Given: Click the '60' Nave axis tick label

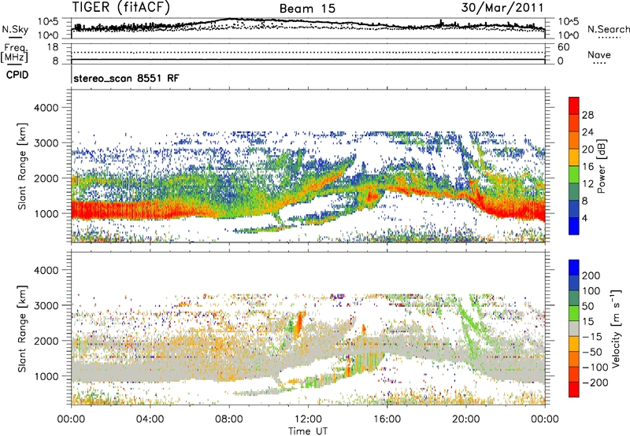Looking at the screenshot, I should click(563, 47).
